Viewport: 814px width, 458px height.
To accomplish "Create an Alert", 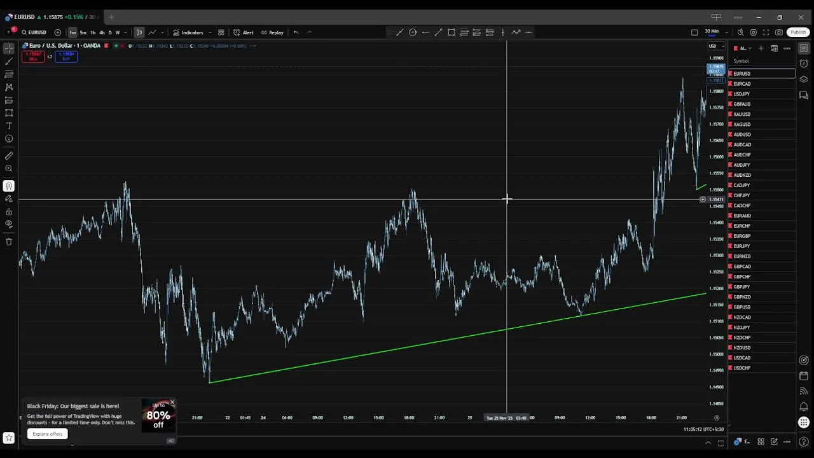I will (244, 32).
